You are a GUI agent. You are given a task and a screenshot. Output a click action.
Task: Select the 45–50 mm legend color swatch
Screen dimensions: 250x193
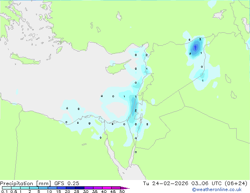tap(116, 188)
